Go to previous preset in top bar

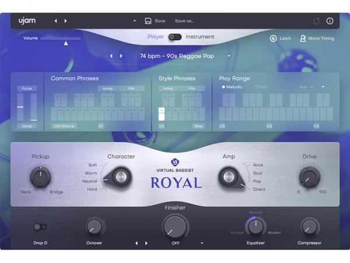(x=55, y=21)
